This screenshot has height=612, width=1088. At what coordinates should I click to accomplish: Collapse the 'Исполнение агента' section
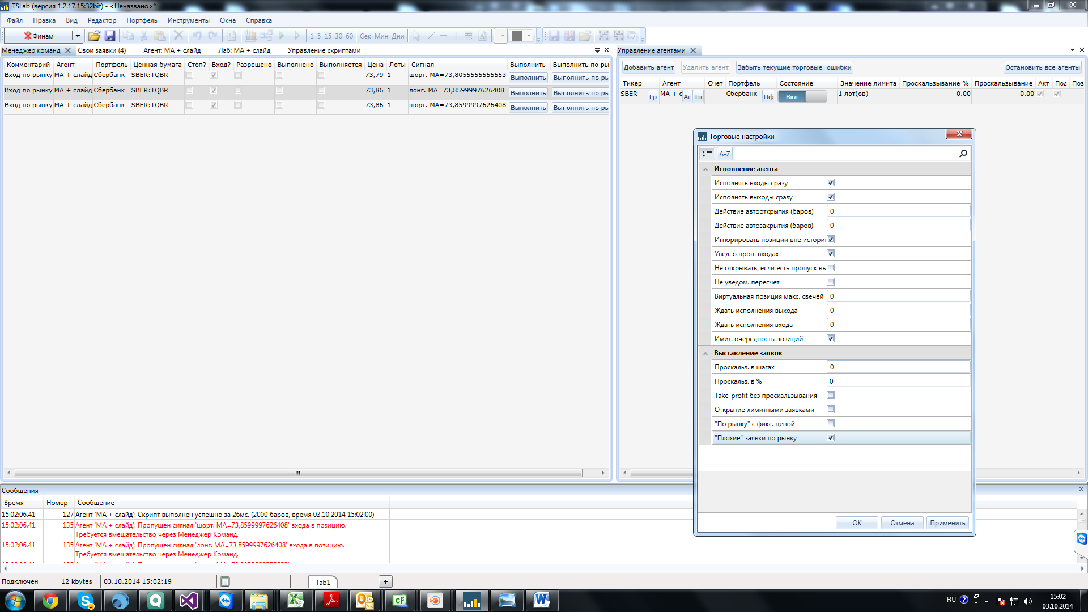coord(705,169)
